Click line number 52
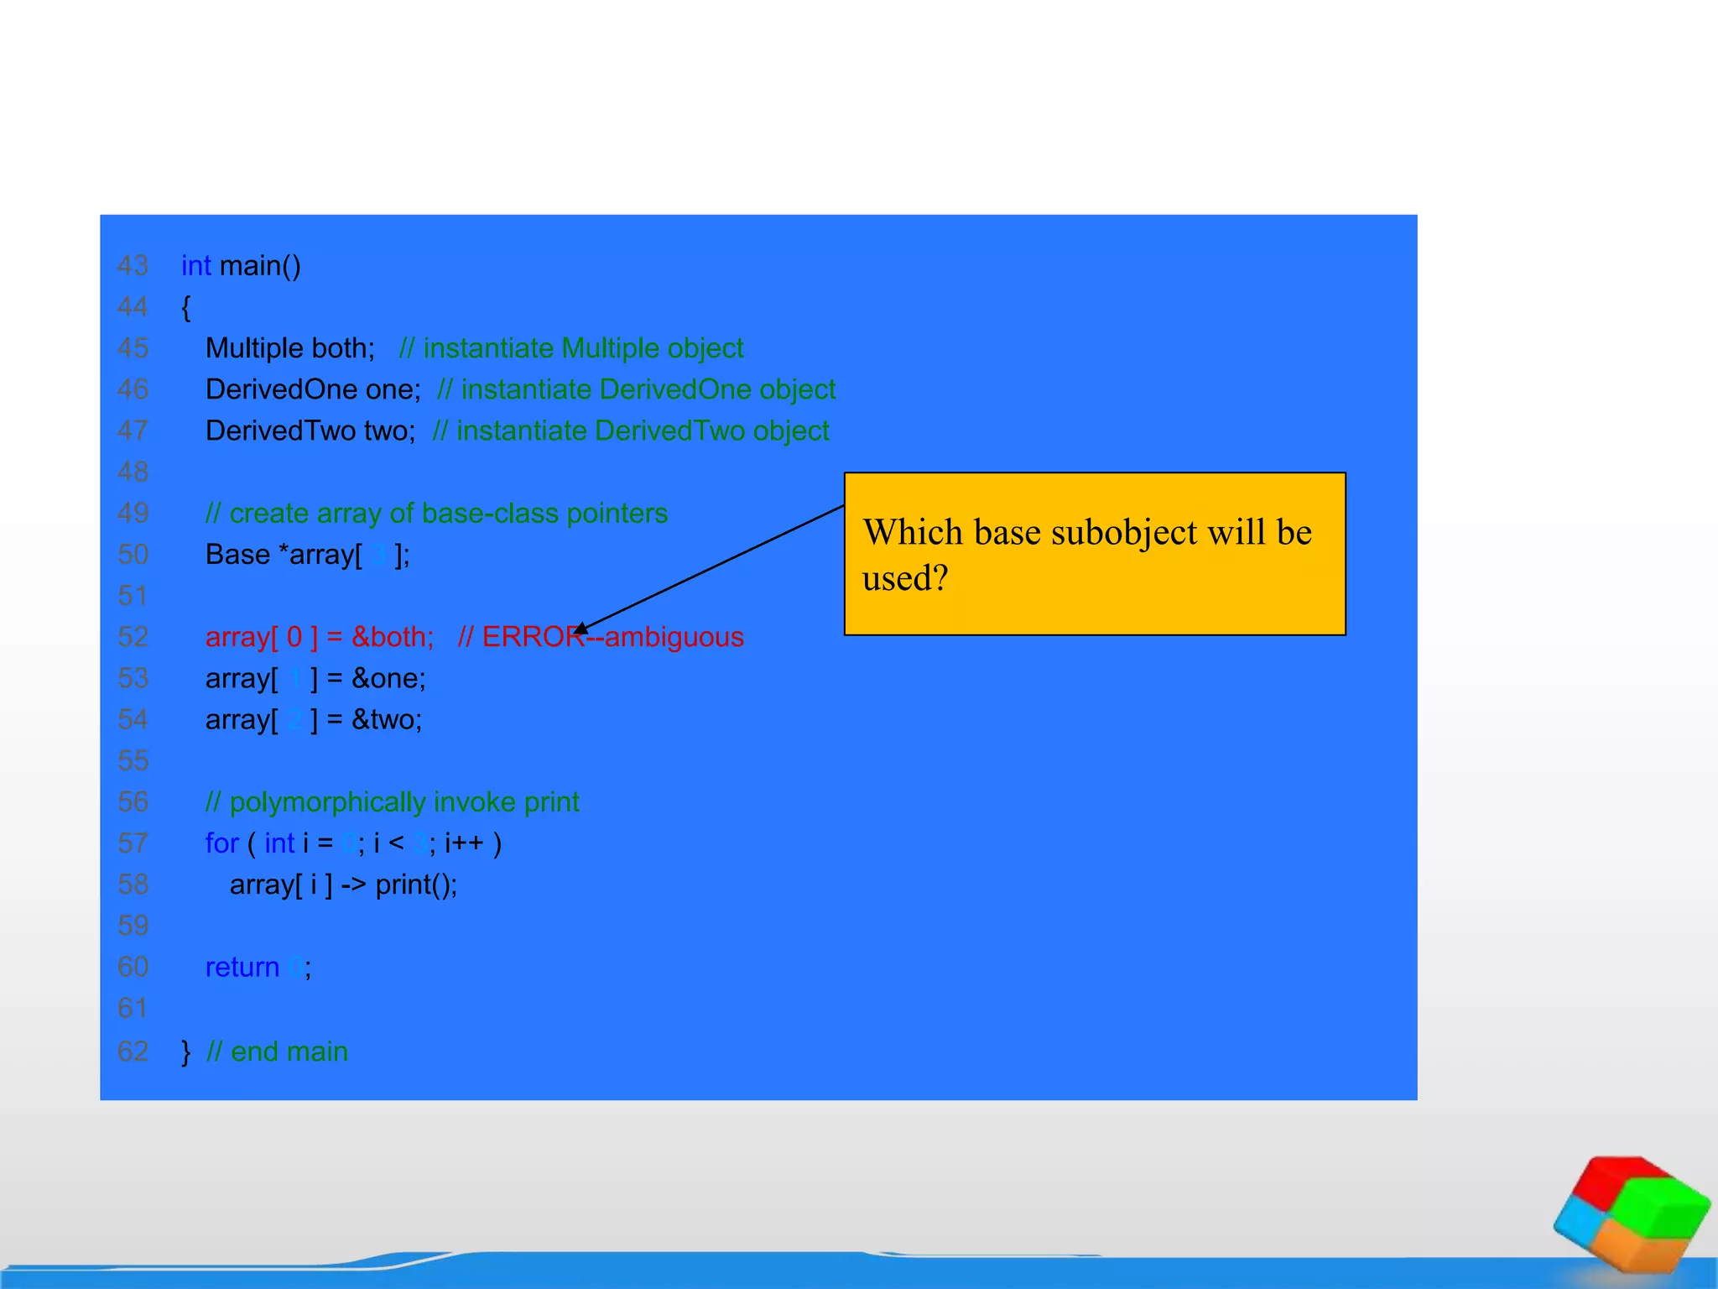The height and width of the screenshot is (1289, 1718). pos(133,637)
